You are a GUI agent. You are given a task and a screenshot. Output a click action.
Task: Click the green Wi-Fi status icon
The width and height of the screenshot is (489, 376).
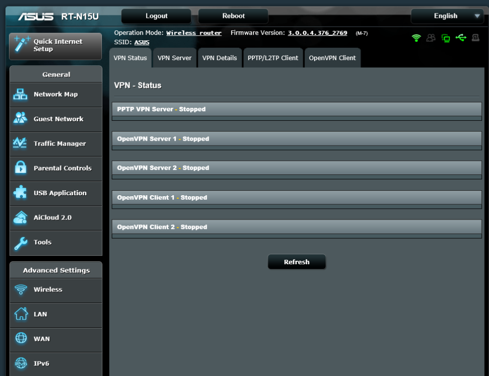[416, 38]
